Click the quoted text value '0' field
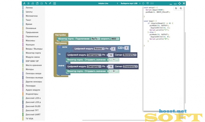 point(114,71)
